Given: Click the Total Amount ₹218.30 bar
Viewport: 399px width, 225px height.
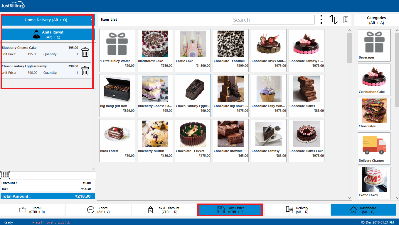Looking at the screenshot, I should (x=48, y=196).
